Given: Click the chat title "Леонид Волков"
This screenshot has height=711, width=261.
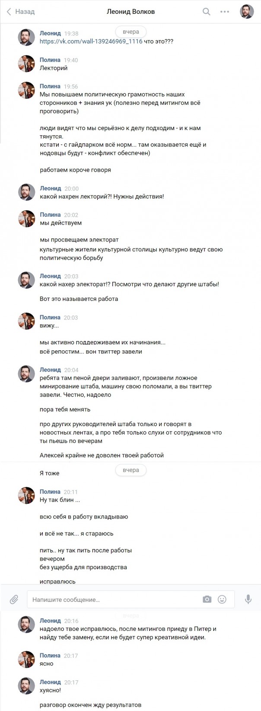Looking at the screenshot, I should pyautogui.click(x=130, y=11).
